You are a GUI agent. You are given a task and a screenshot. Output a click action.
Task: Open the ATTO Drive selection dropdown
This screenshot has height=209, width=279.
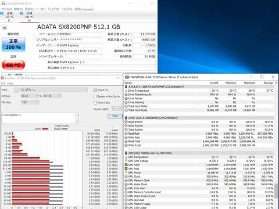coord(51,90)
